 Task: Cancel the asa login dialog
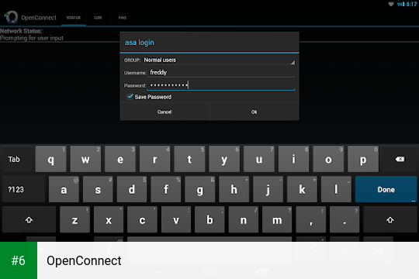[164, 112]
